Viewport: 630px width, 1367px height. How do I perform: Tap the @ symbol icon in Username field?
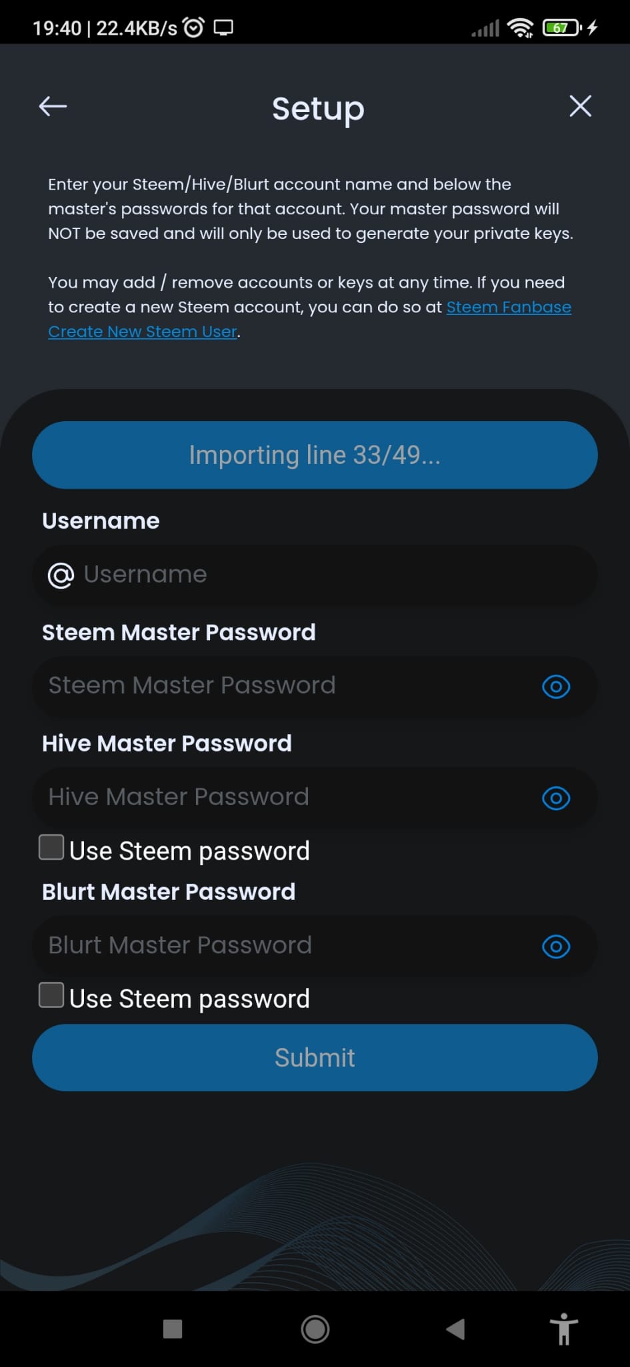tap(61, 575)
